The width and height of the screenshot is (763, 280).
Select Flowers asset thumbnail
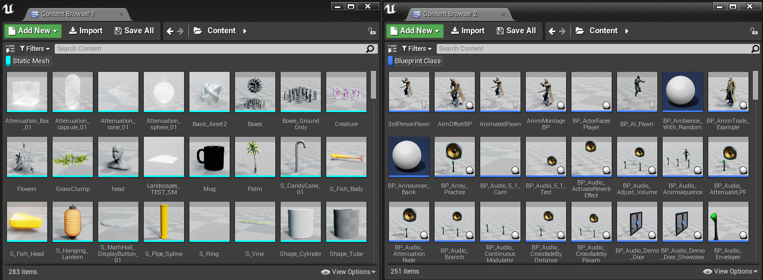tap(27, 157)
